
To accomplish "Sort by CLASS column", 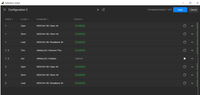I will 25,19.
